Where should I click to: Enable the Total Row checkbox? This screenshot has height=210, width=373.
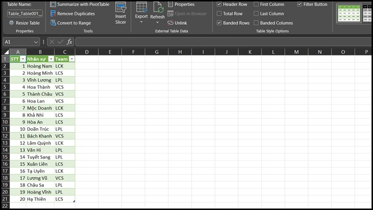pyautogui.click(x=220, y=14)
